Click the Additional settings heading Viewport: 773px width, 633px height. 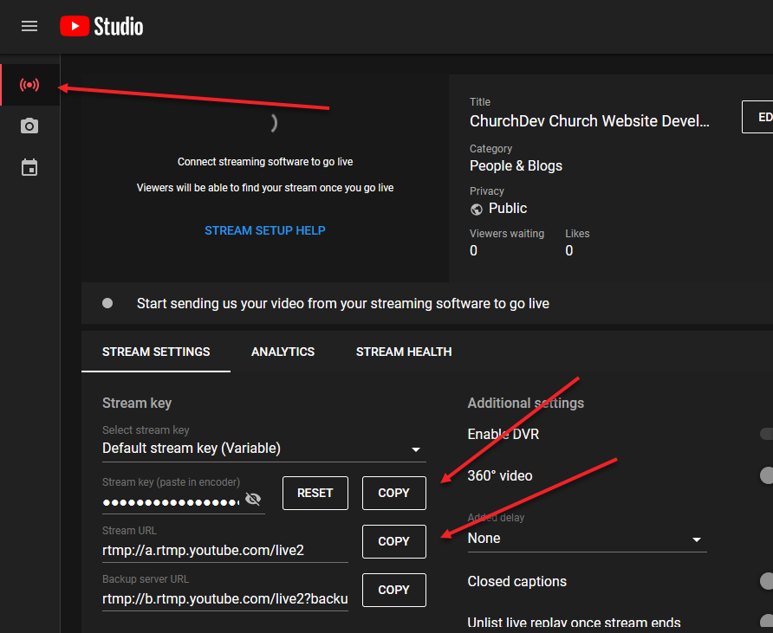coord(525,403)
